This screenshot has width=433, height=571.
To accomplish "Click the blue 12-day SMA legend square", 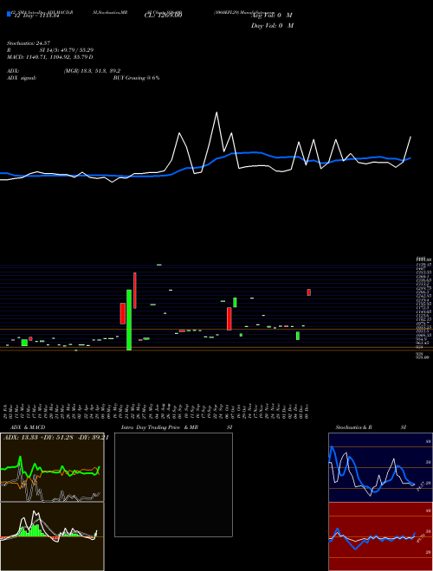I will point(10,14).
